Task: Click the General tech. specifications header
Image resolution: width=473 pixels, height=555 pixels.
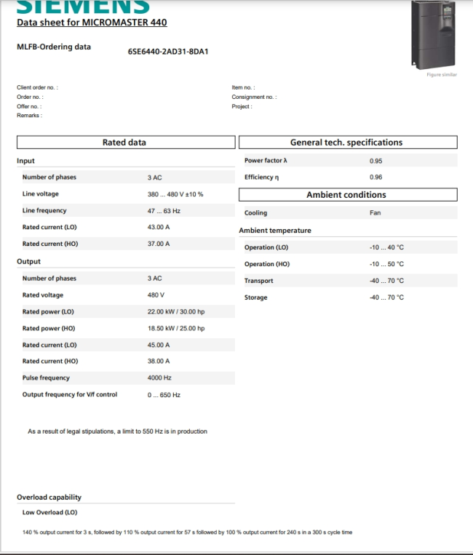Action: 346,143
